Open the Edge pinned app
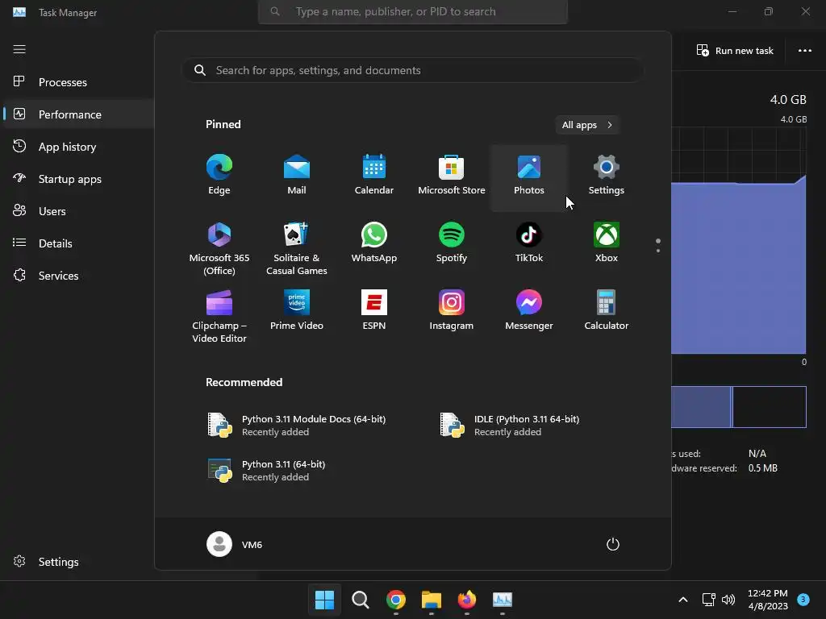Screen dimensions: 826x619 (x=219, y=176)
